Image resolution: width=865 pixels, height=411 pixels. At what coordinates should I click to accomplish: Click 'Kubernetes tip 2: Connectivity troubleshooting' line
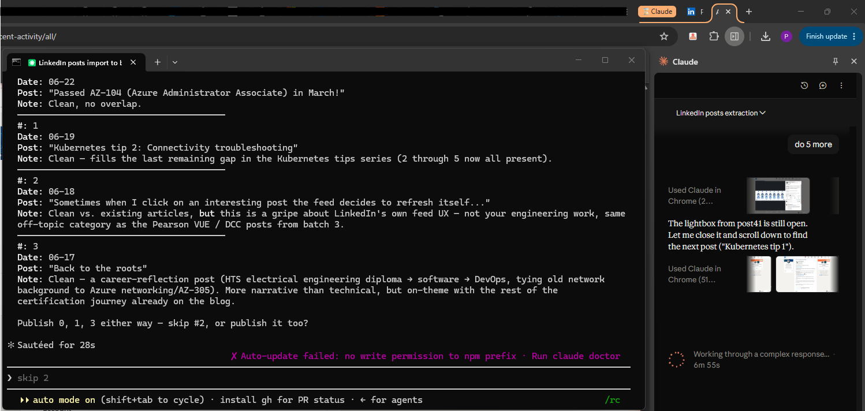click(158, 148)
